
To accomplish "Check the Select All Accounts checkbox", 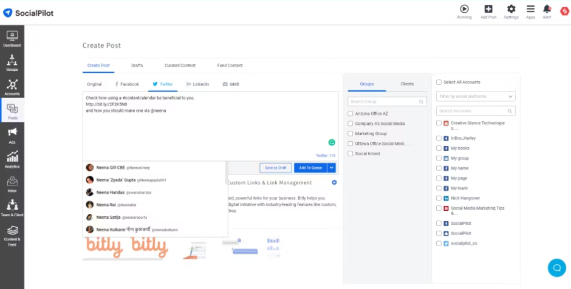I will point(439,82).
